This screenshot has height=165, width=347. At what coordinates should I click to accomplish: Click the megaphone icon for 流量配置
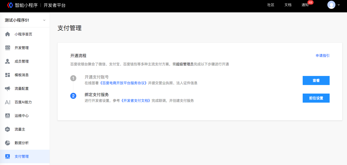point(8,89)
